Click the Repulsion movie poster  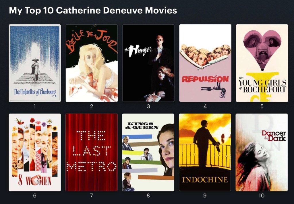(205, 63)
